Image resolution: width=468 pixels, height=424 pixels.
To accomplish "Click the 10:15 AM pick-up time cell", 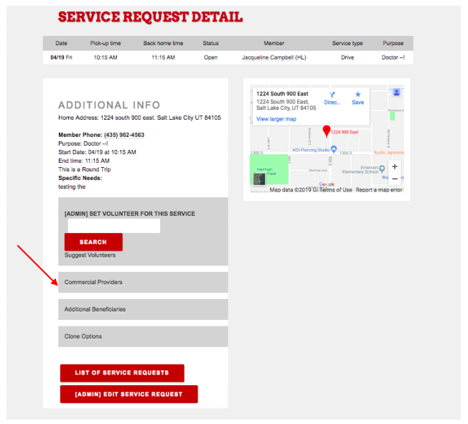I will tap(106, 57).
